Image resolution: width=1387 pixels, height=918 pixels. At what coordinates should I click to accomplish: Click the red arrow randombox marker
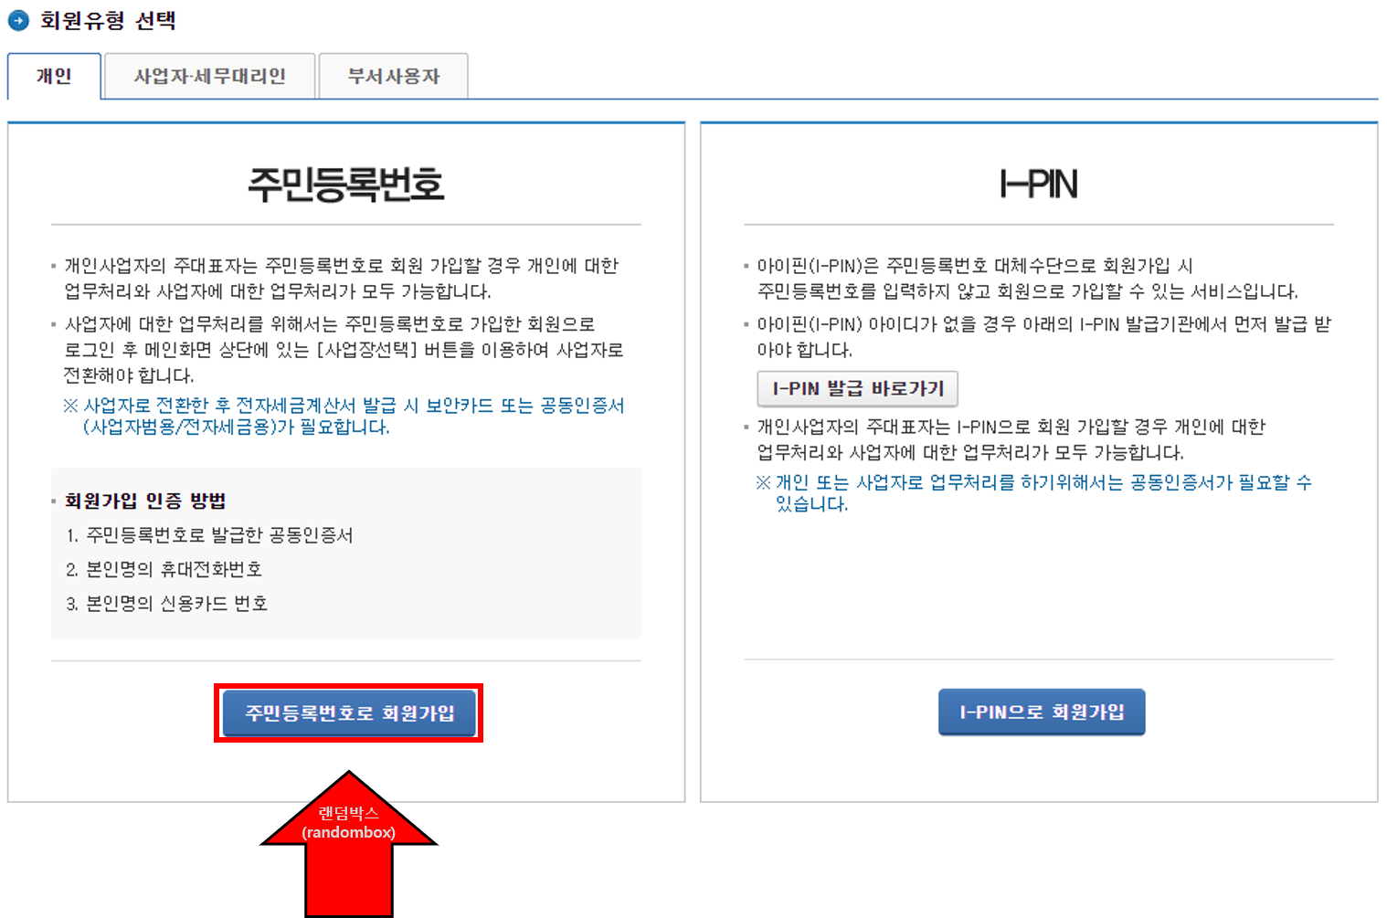click(348, 840)
